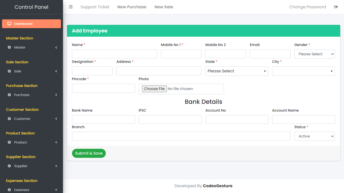
Task: Expand the Purchase menu chevron
Action: tap(56, 95)
